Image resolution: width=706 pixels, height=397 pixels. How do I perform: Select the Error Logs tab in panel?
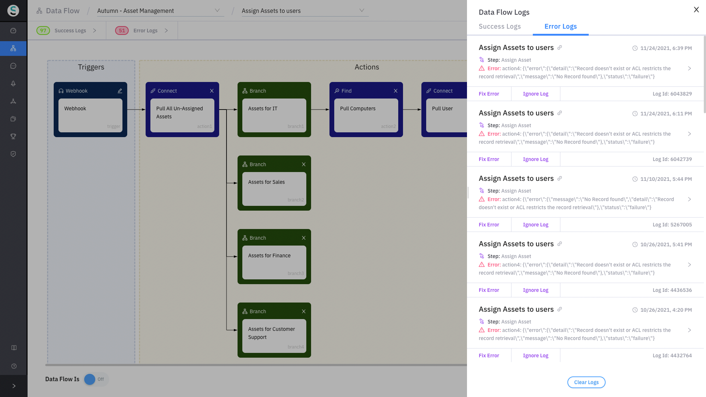[560, 26]
